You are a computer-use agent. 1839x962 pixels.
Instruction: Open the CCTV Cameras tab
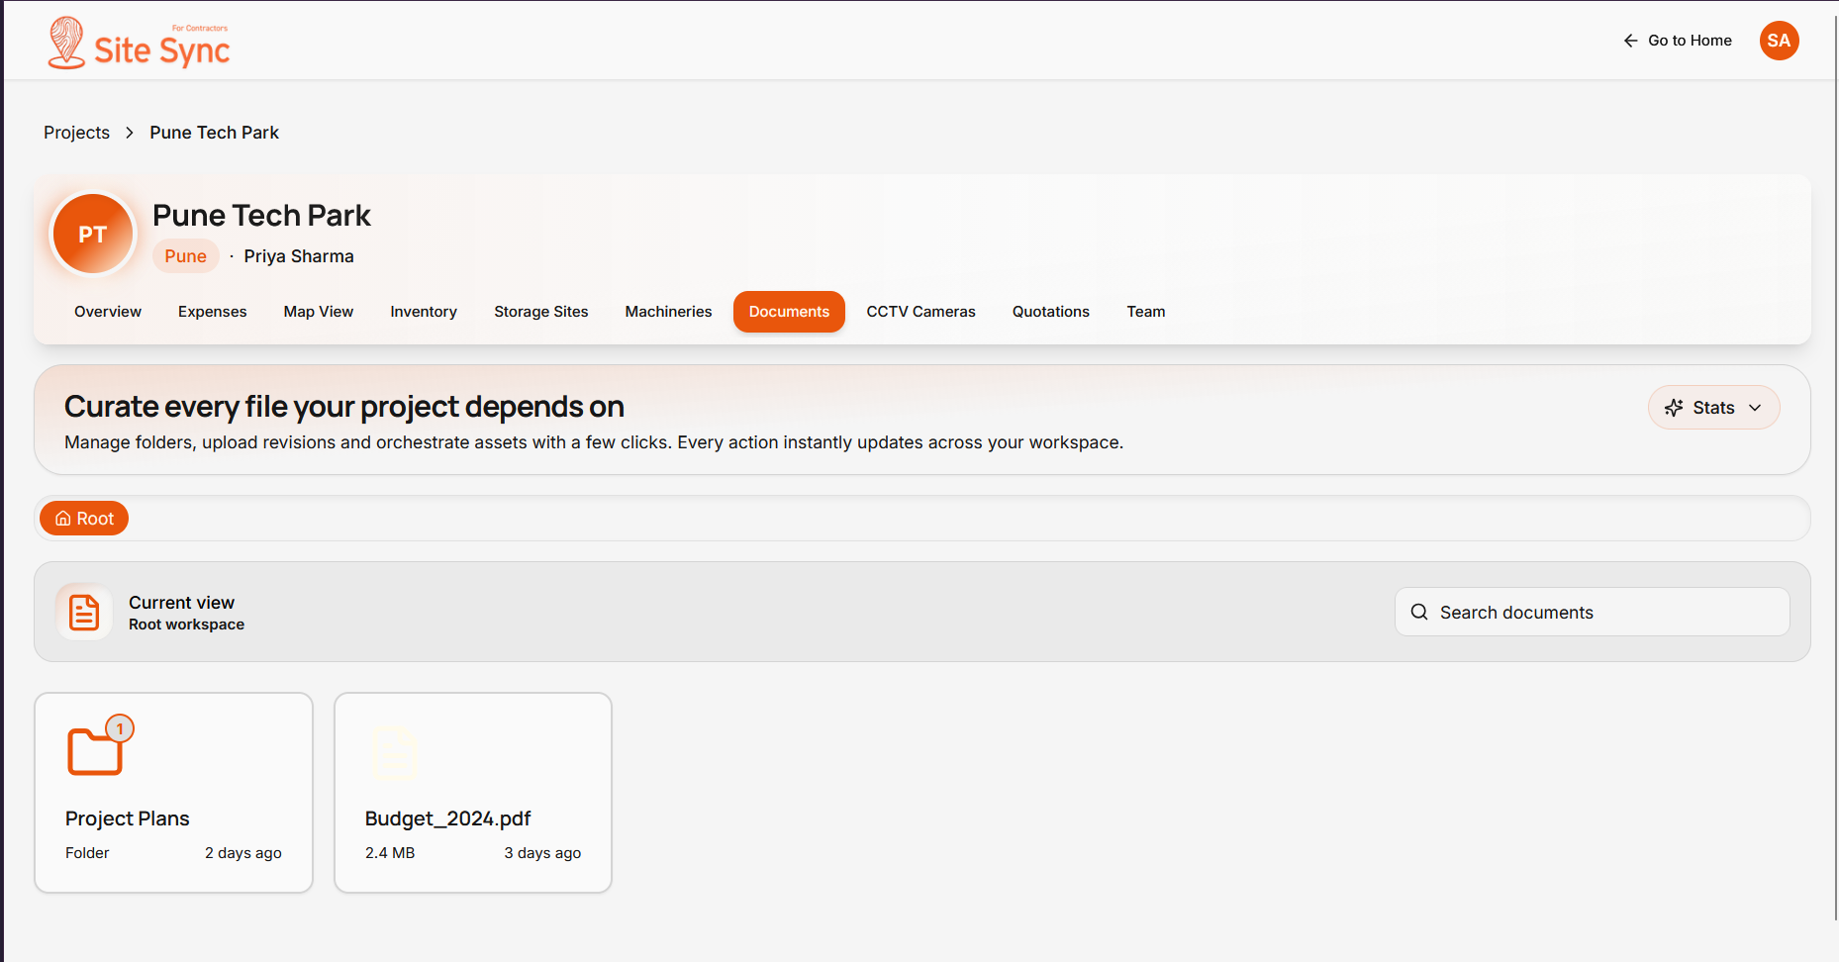pyautogui.click(x=920, y=312)
